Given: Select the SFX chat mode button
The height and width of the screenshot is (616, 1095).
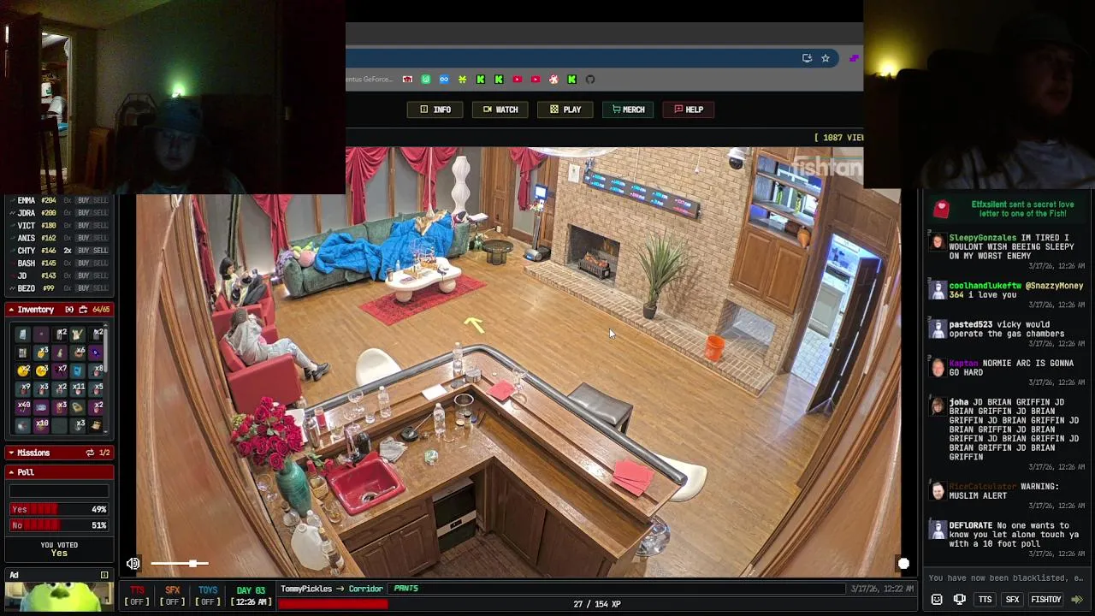Looking at the screenshot, I should [1013, 600].
